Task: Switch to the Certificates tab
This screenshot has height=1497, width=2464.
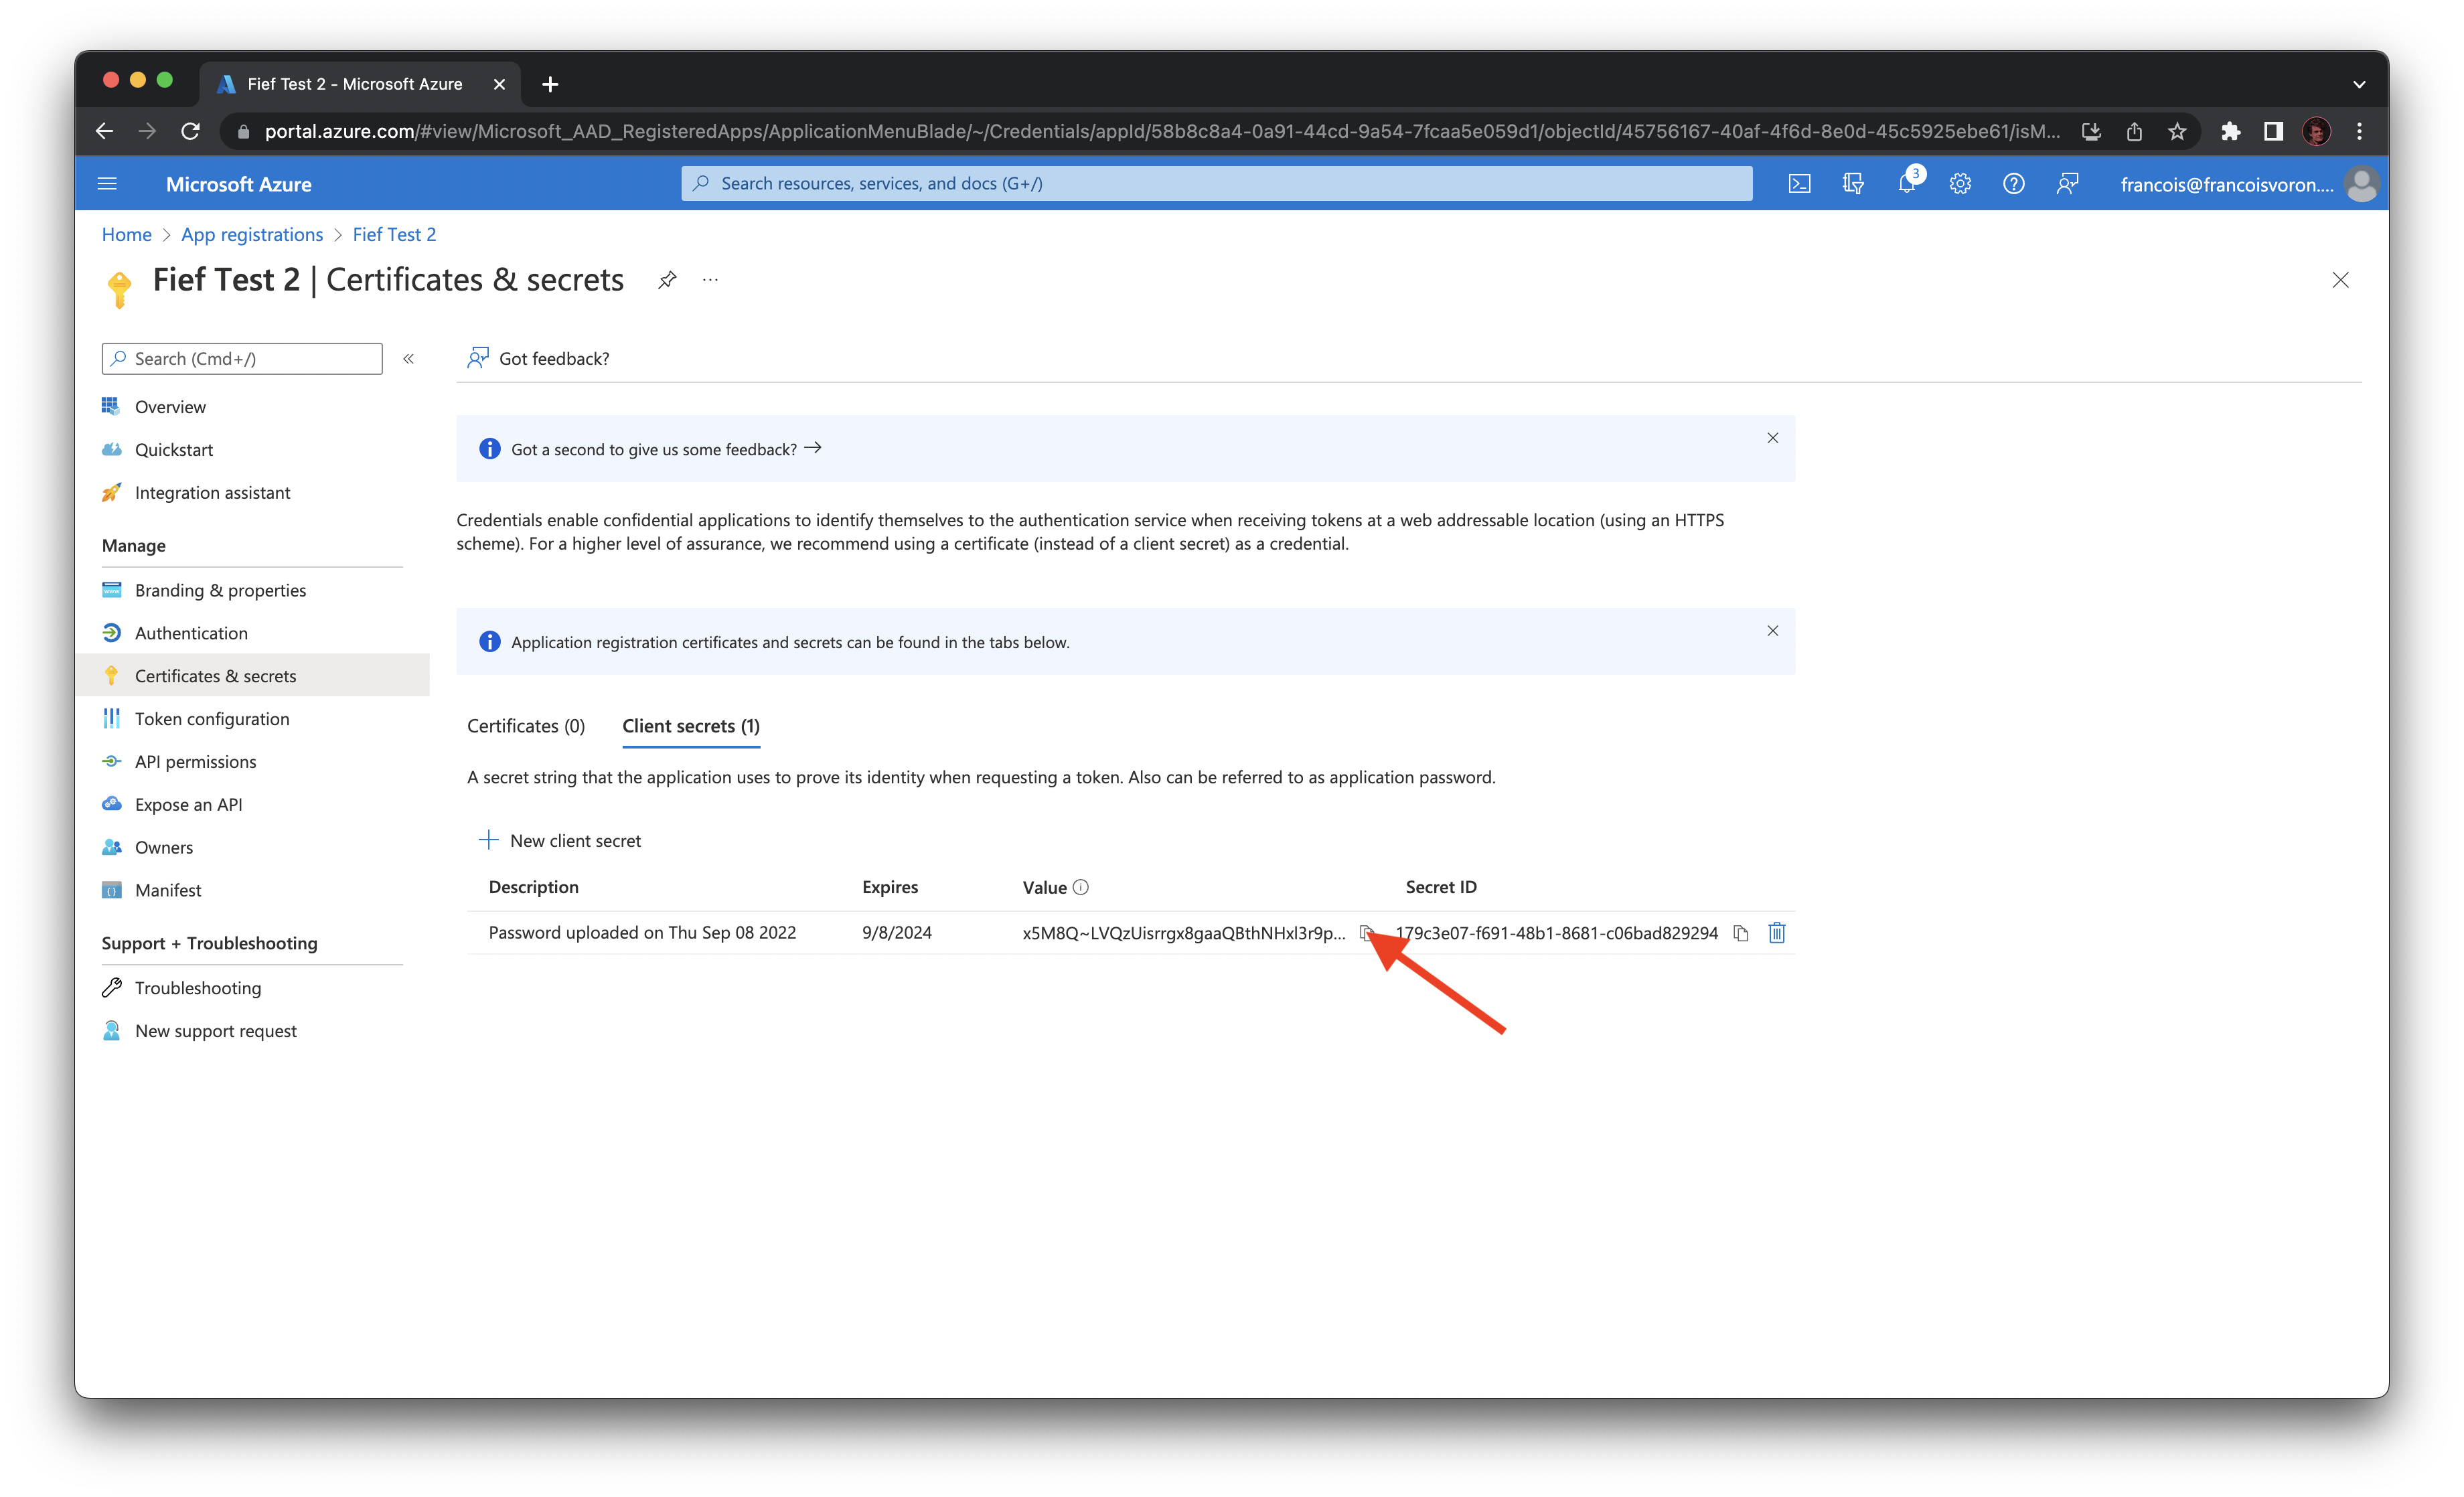Action: coord(525,726)
